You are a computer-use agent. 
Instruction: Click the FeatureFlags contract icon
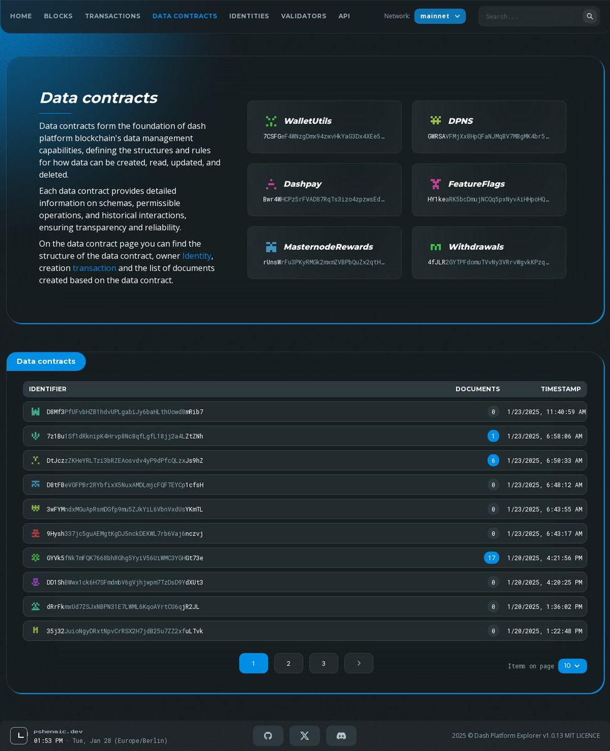(435, 183)
